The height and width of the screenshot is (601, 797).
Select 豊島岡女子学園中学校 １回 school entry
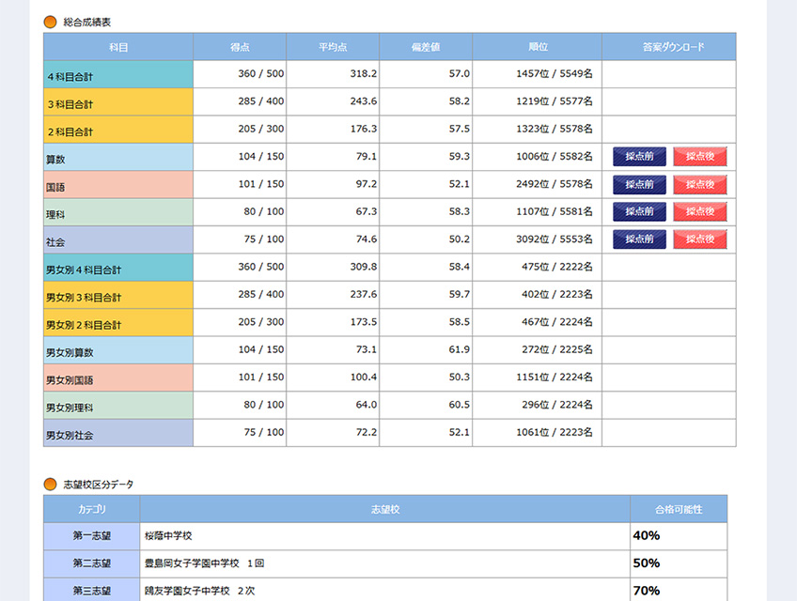point(204,563)
